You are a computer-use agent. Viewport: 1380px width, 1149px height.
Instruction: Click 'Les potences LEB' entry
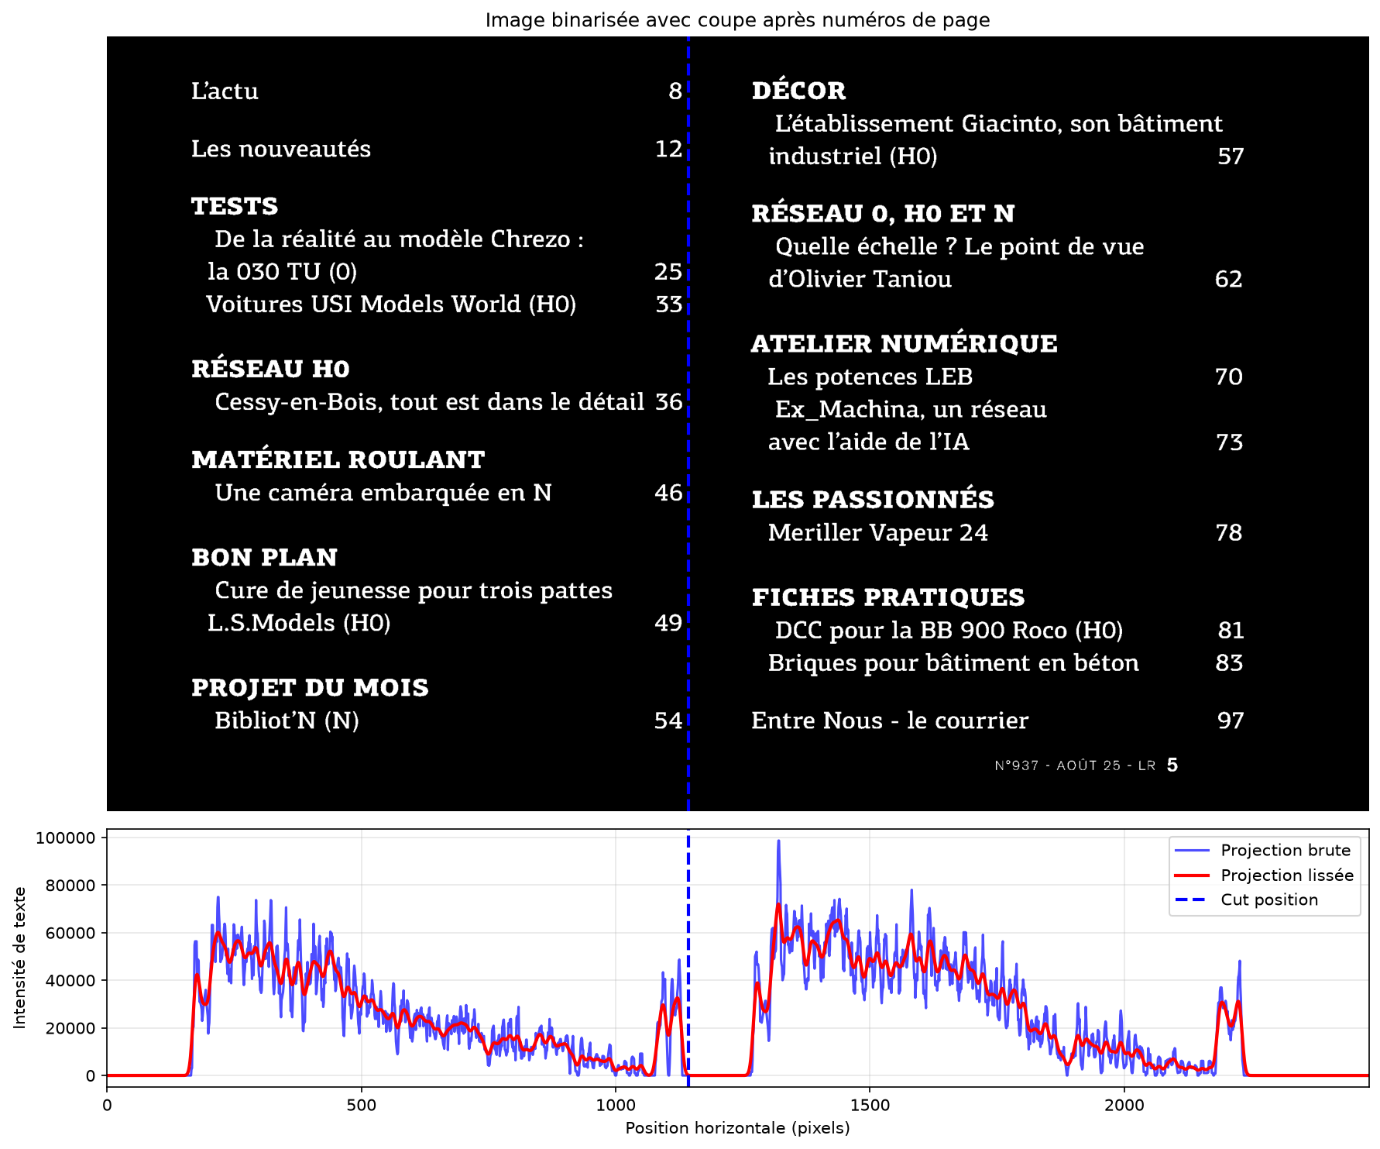tap(870, 377)
